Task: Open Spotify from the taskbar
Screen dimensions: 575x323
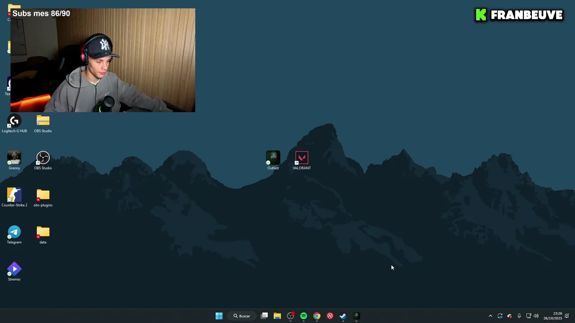Action: [304, 316]
